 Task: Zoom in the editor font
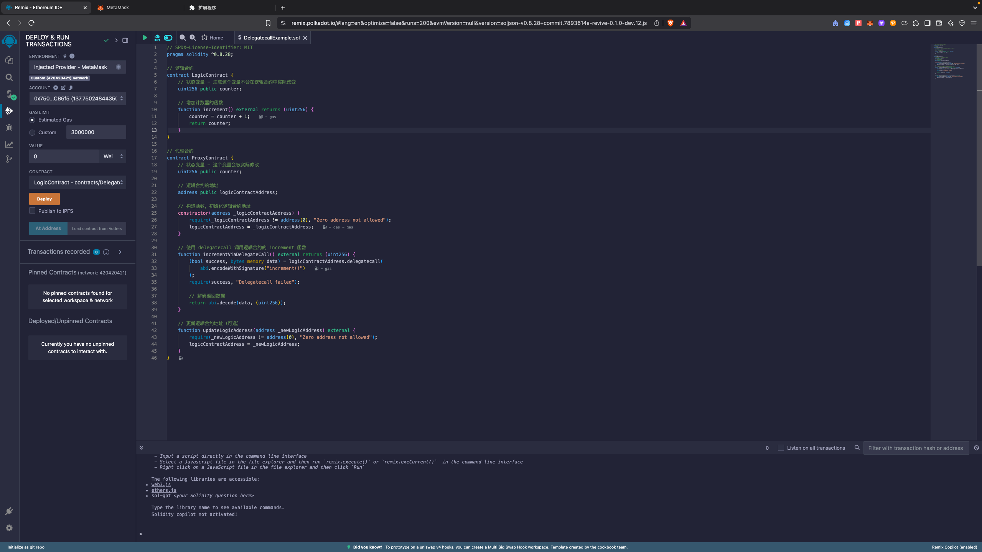point(193,38)
